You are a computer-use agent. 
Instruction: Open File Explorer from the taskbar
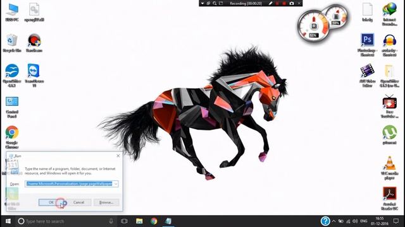coord(139,221)
